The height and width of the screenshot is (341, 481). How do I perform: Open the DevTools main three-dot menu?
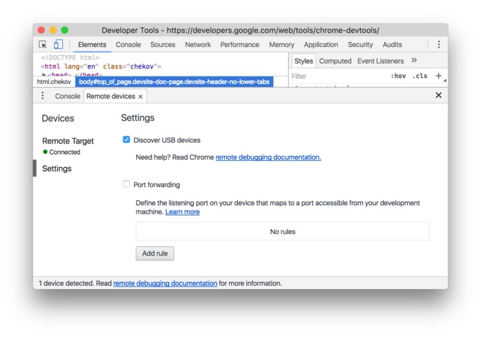pyautogui.click(x=439, y=44)
